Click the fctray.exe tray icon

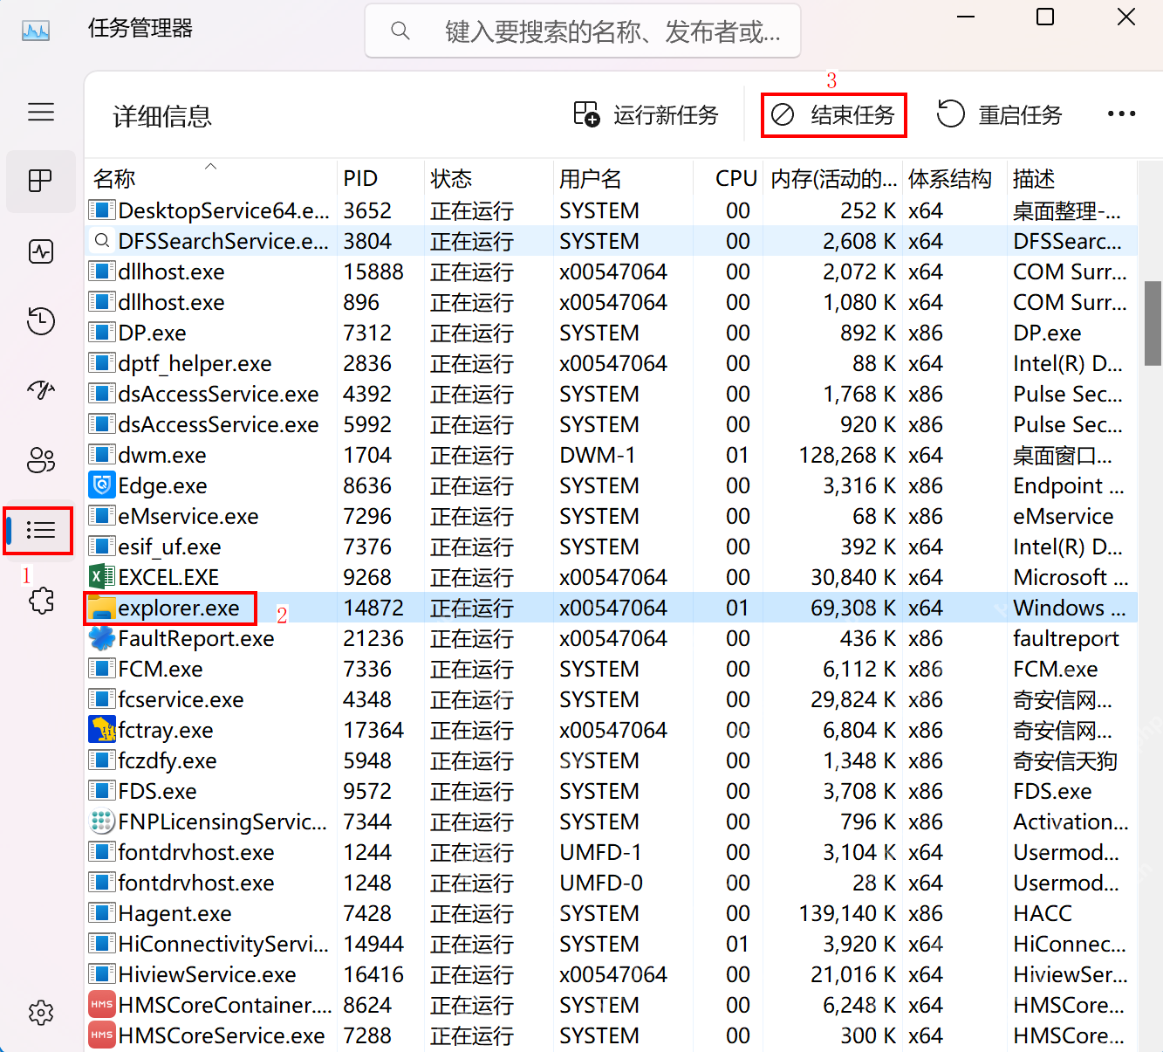pyautogui.click(x=102, y=730)
